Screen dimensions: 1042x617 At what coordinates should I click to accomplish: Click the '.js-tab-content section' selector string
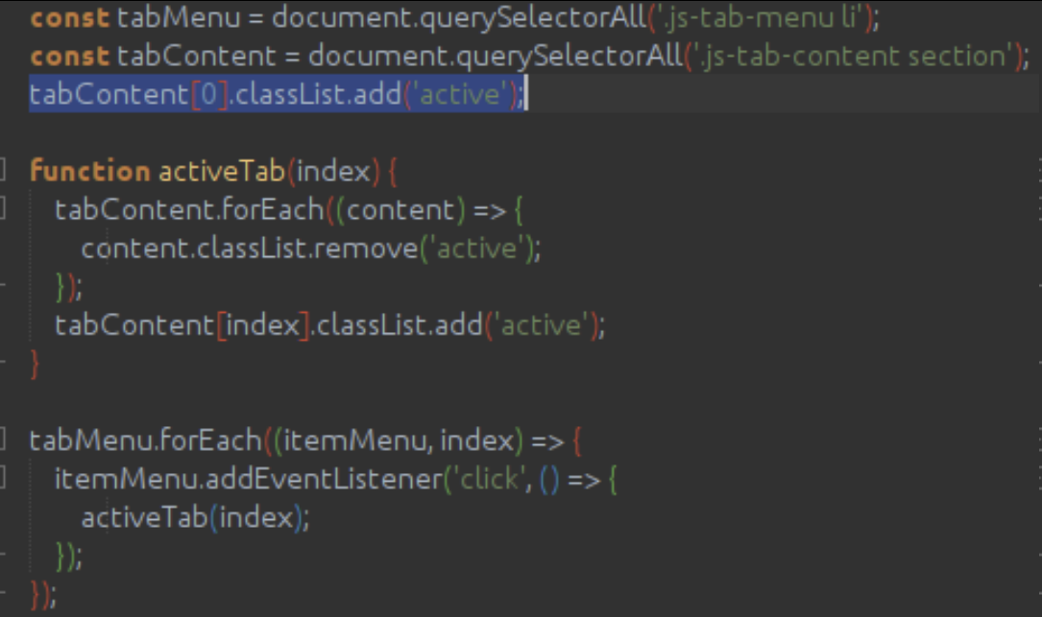click(x=853, y=56)
